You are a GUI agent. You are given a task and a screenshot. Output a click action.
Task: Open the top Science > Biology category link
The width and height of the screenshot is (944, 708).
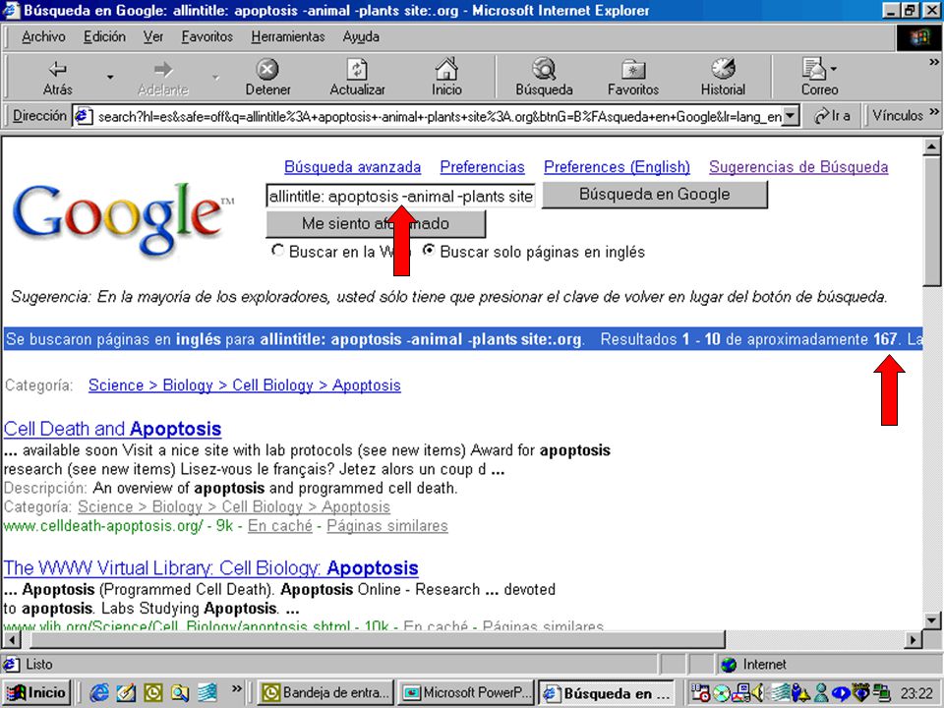(245, 385)
